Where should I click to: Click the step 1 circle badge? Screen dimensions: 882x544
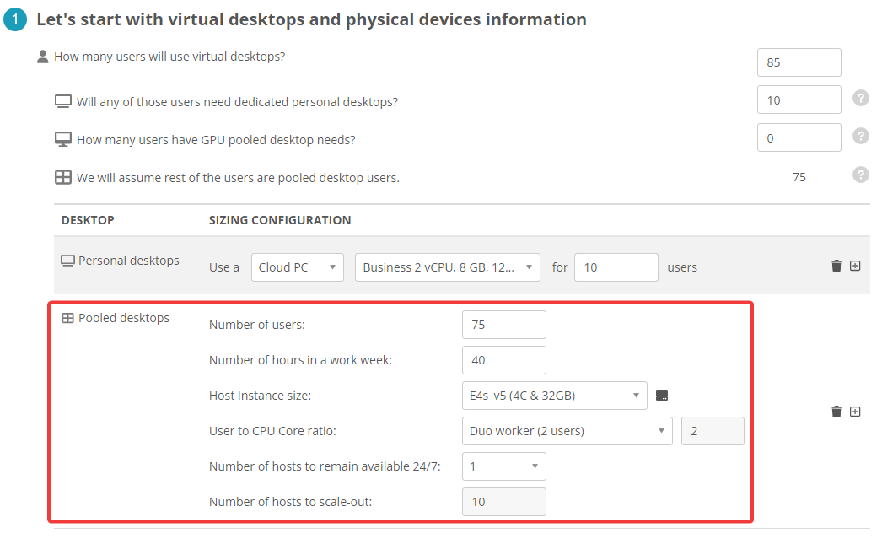pos(15,19)
